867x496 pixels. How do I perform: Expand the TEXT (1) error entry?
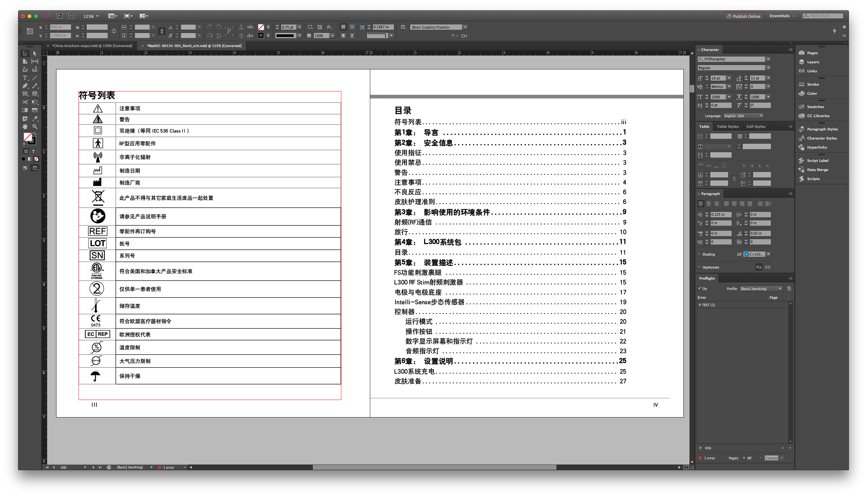(x=700, y=305)
